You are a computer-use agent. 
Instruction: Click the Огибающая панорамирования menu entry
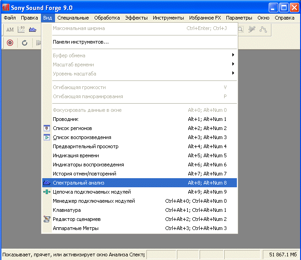[x=140, y=96]
